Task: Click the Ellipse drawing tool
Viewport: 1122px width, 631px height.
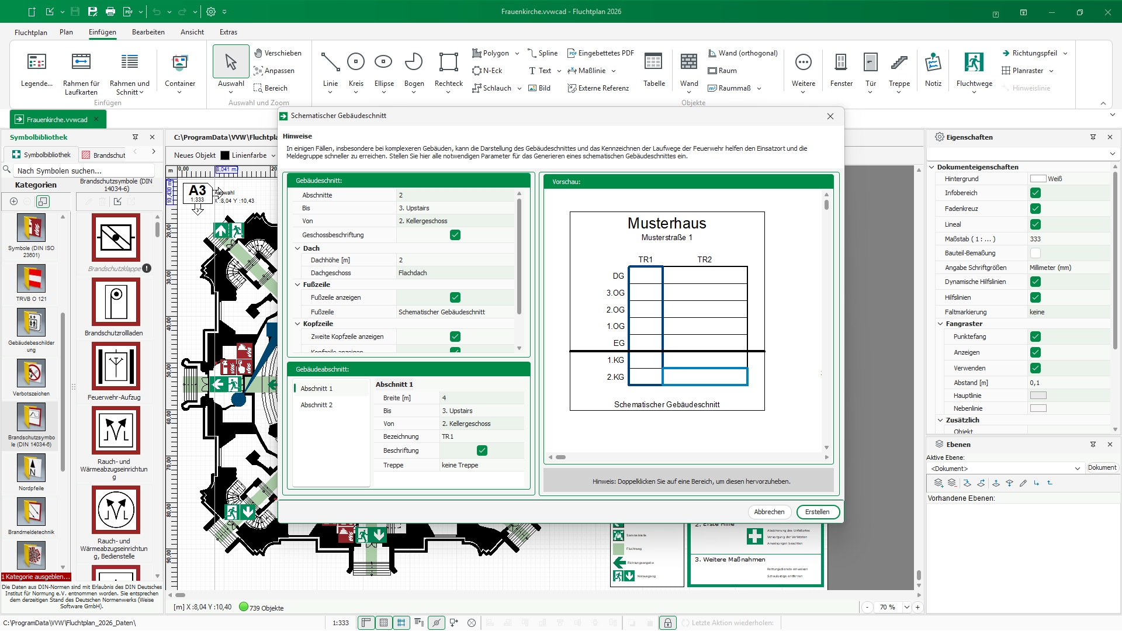Action: tap(383, 62)
